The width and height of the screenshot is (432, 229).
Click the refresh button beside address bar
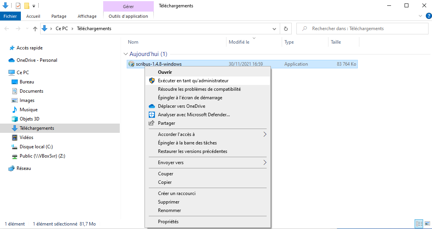286,29
